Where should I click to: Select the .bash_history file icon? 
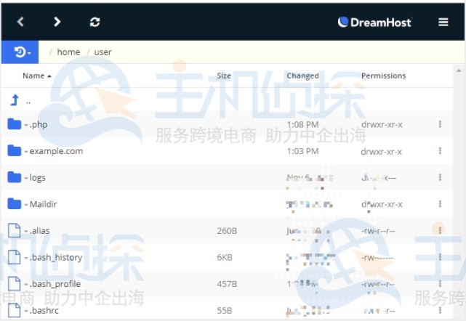(15, 257)
